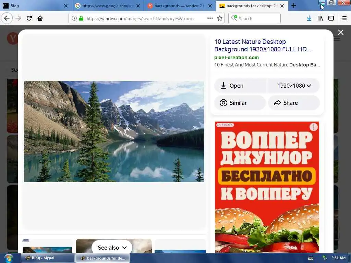Click the search engine magnifier icon
Viewport: 351px width, 263px height.
[234, 18]
